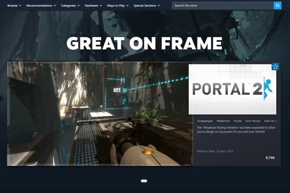Click the carousel page indicator dot
Screen dimensions: 290x193
click(x=144, y=181)
